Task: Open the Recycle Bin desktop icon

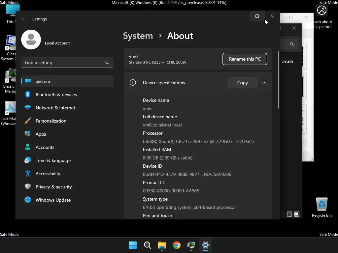Action: coord(321,207)
